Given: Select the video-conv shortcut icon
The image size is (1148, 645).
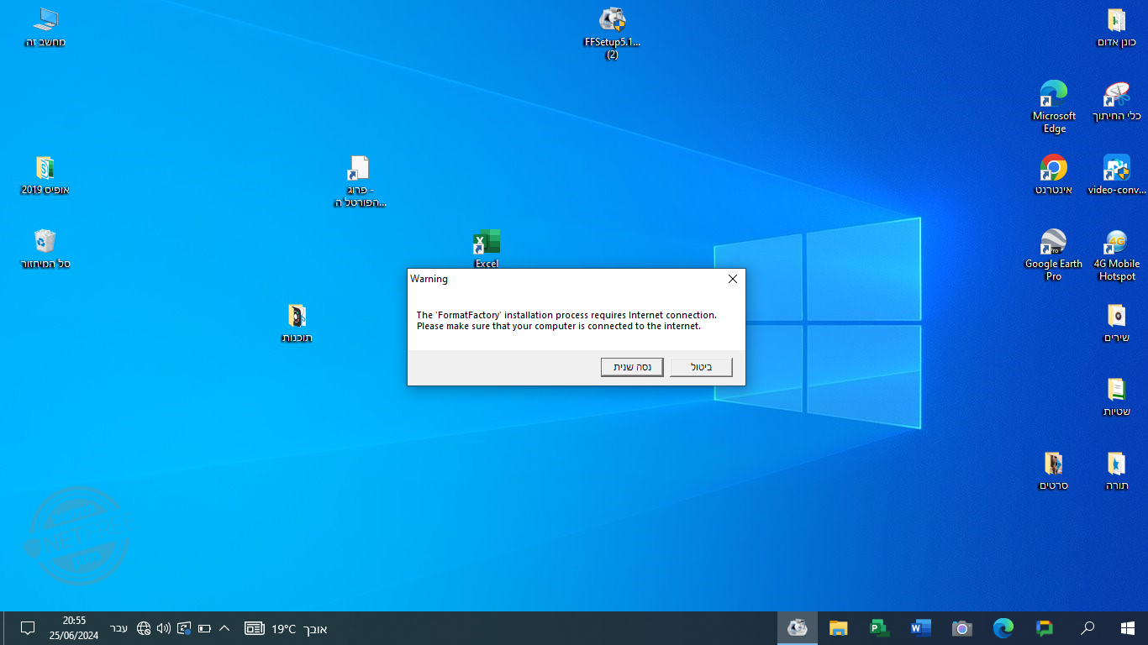Looking at the screenshot, I should tap(1116, 176).
